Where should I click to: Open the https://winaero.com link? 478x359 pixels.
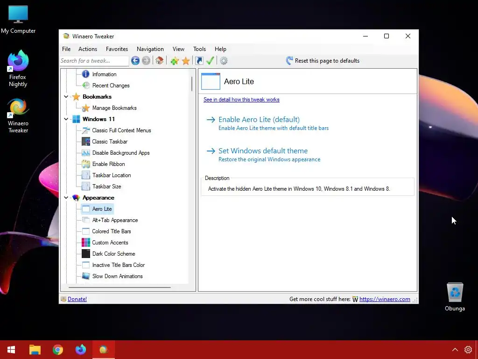click(x=385, y=299)
